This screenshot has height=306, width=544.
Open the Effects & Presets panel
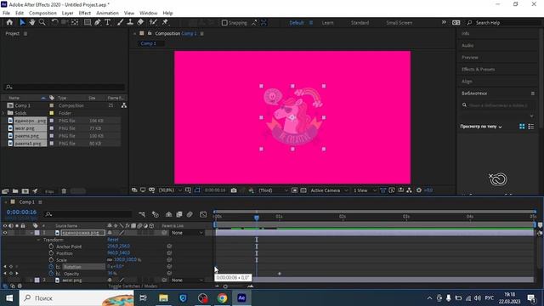point(478,70)
